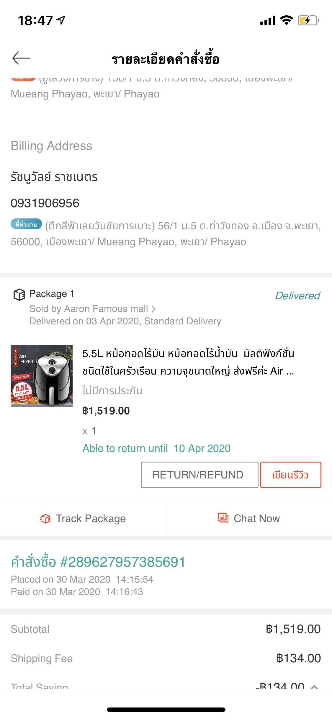Tap the ที่ทำงาน address tag badge
This screenshot has width=332, height=719.
26,224
